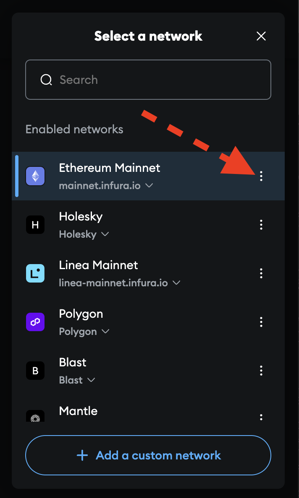Open Mantle network options menu
This screenshot has height=498, width=299.
tap(261, 417)
